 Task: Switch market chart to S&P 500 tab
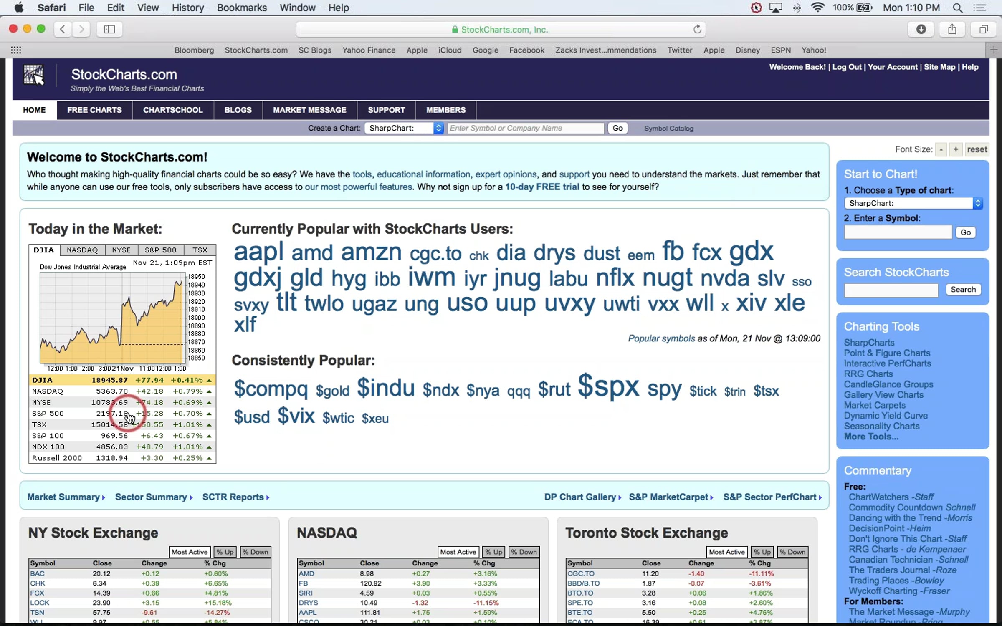point(161,250)
